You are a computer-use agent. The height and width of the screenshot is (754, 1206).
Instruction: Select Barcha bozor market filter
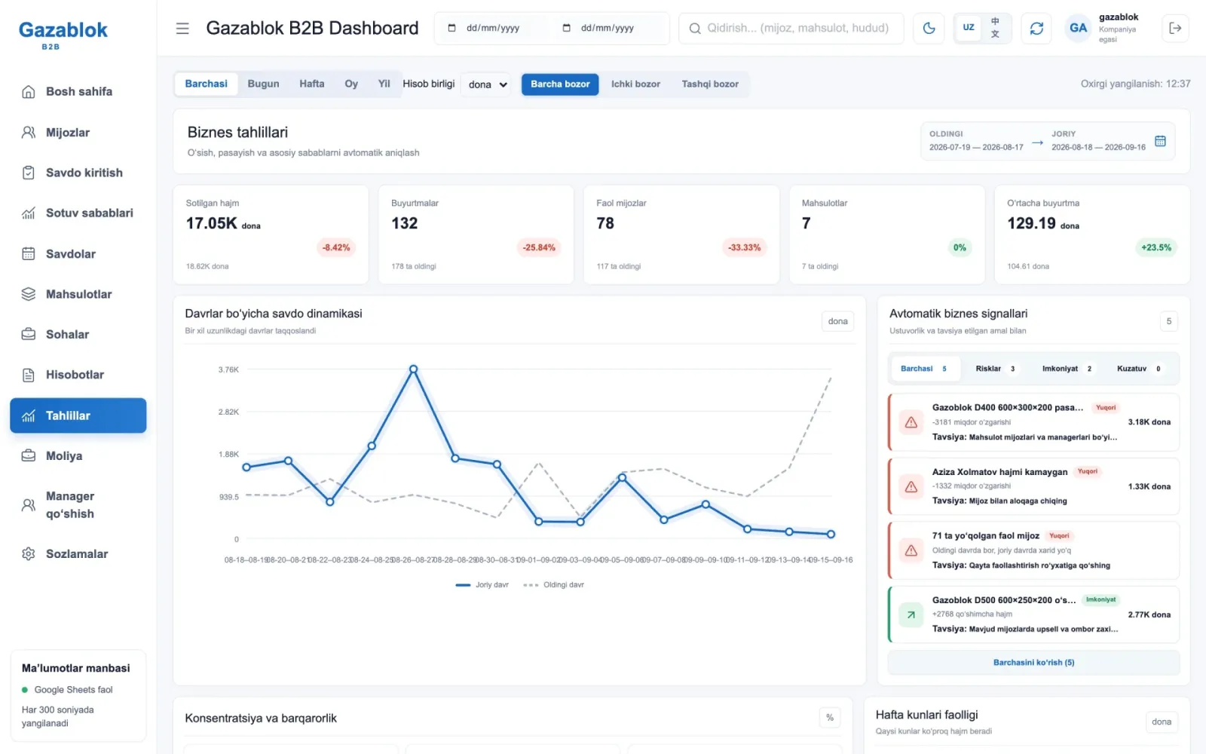pyautogui.click(x=560, y=84)
